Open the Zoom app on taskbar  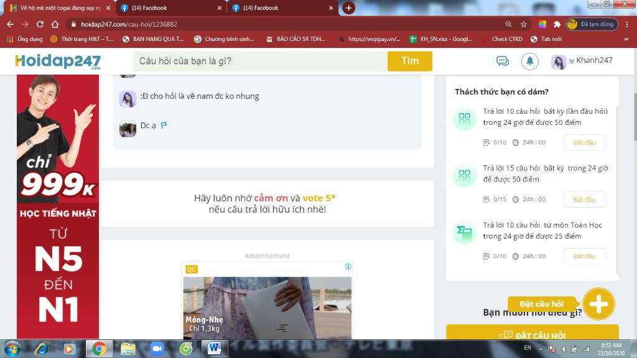pyautogui.click(x=157, y=349)
